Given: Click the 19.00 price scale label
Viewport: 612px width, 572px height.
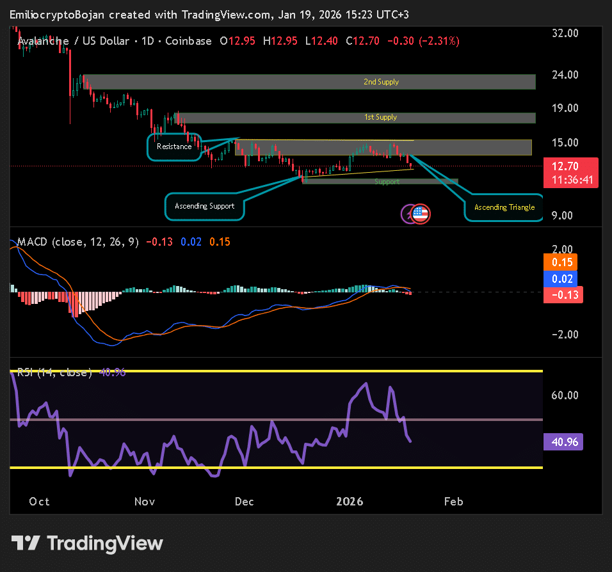Looking at the screenshot, I should [x=565, y=108].
